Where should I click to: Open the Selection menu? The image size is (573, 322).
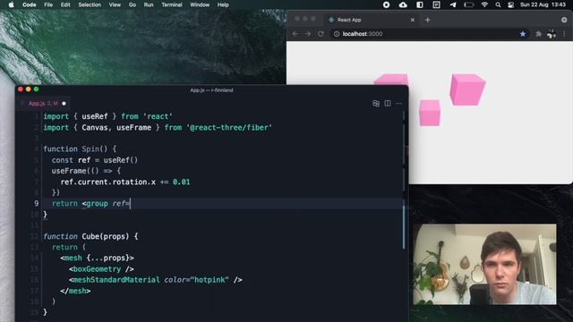tap(90, 4)
